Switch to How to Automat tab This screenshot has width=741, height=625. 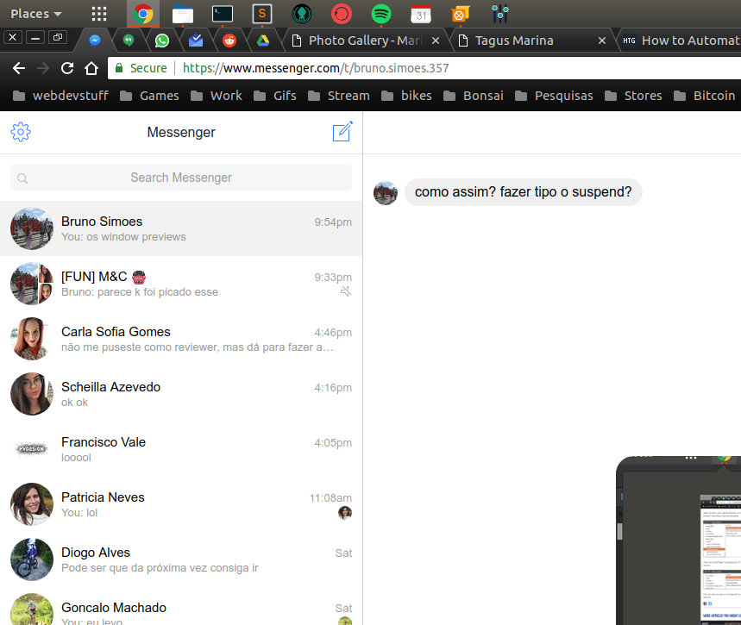point(681,41)
